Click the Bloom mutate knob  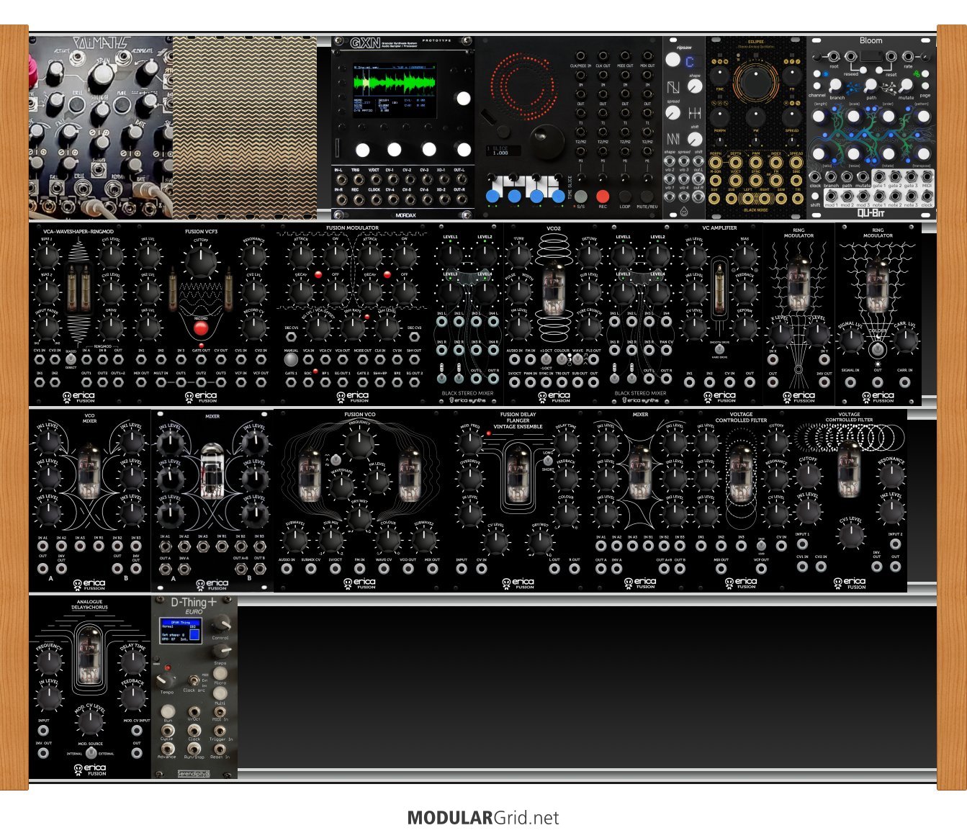[907, 86]
